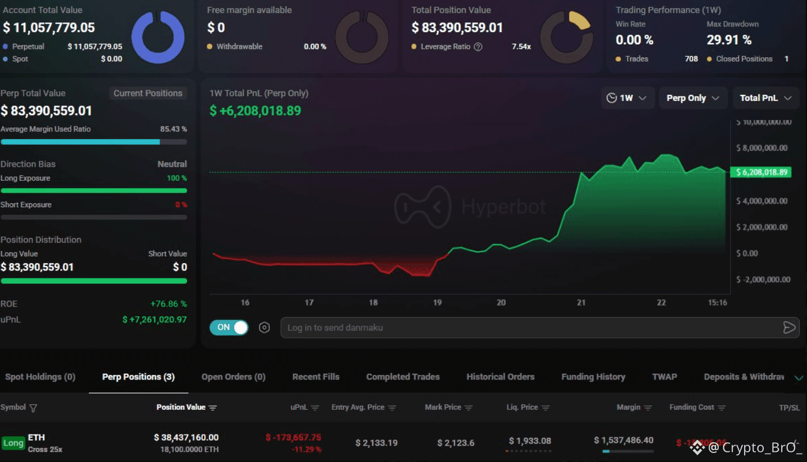Click the Win Rate 0.00 % value
Viewport: 807px width, 462px height.
click(634, 40)
